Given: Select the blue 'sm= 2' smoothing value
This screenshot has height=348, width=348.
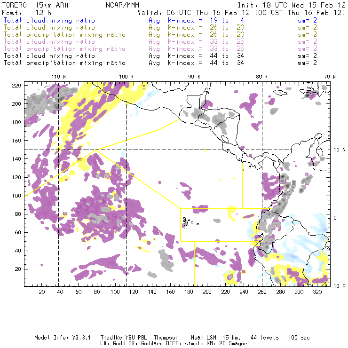Looking at the screenshot, I should click(x=307, y=21).
